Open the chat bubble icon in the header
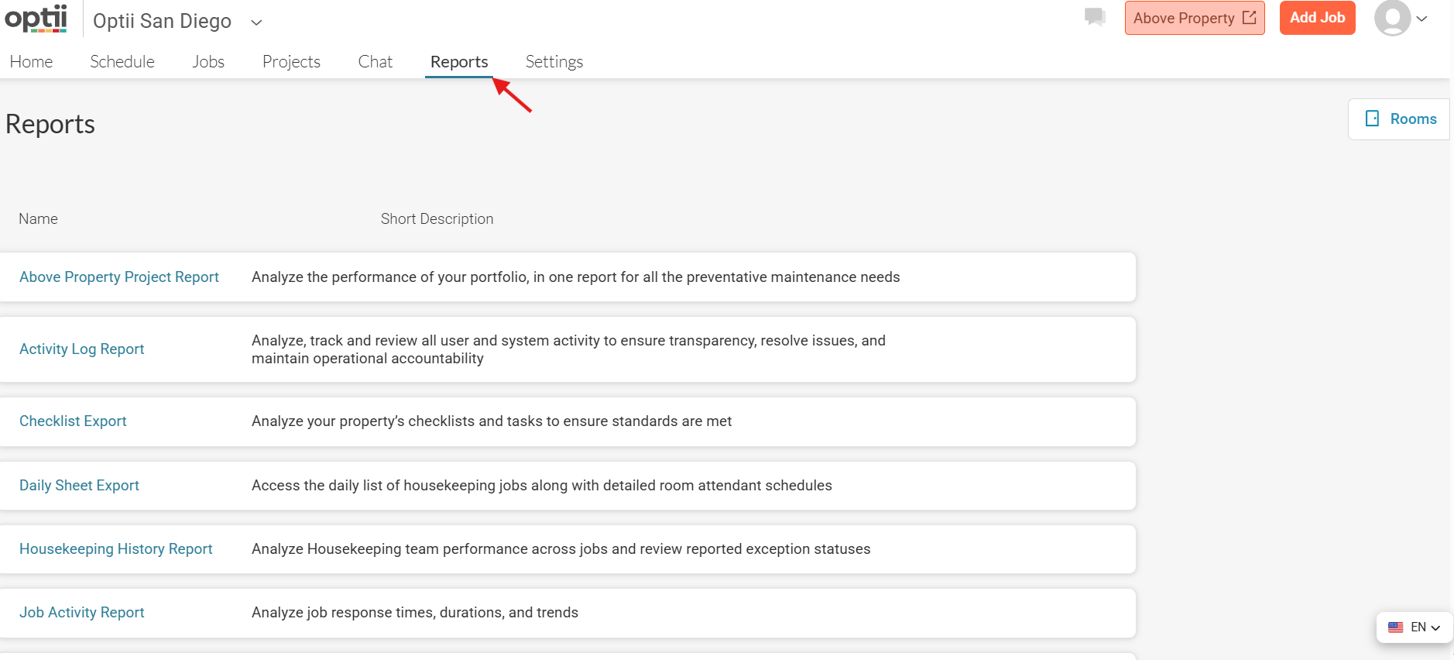This screenshot has width=1454, height=660. coord(1095,16)
